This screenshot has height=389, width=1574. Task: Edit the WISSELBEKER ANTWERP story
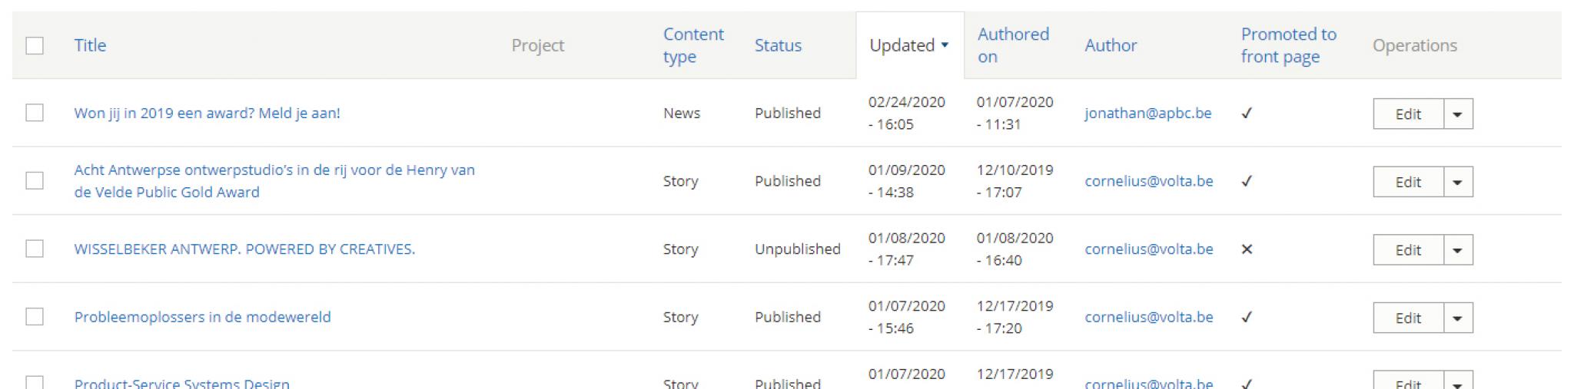tap(1408, 250)
